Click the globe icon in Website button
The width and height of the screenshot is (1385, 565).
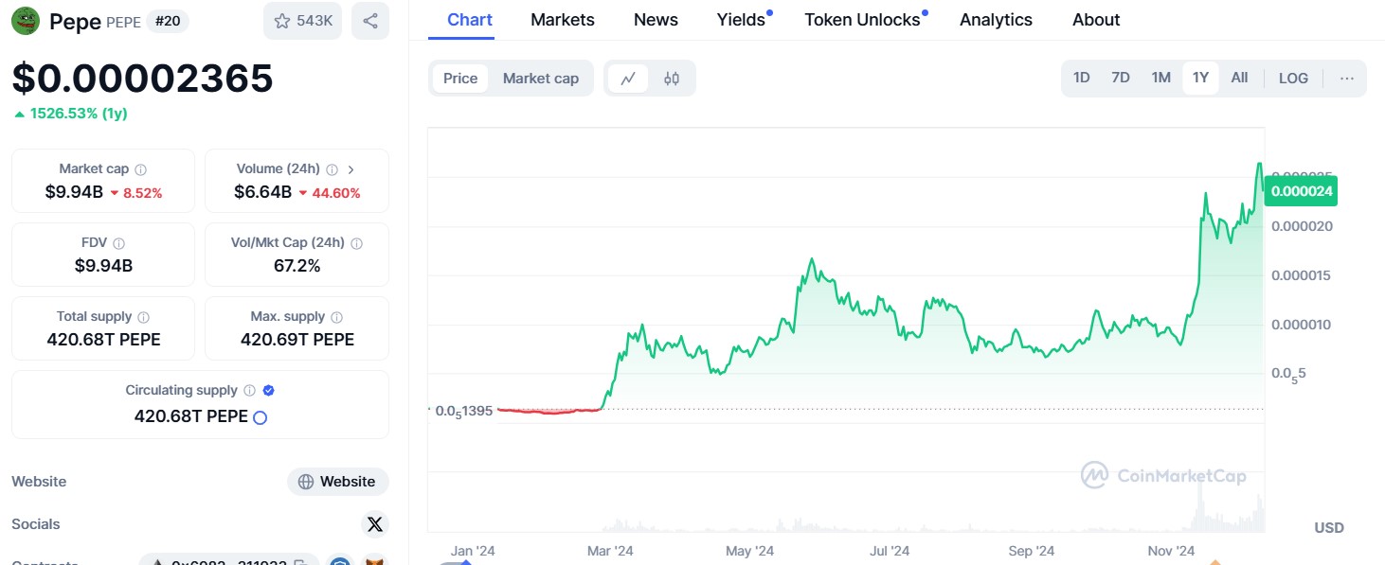coord(306,482)
